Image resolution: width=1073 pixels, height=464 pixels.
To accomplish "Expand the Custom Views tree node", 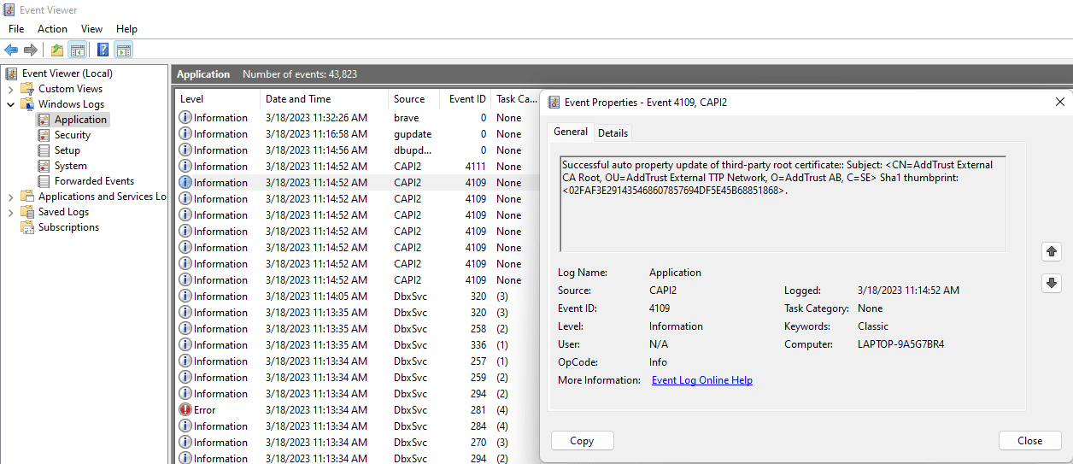I will [x=10, y=89].
